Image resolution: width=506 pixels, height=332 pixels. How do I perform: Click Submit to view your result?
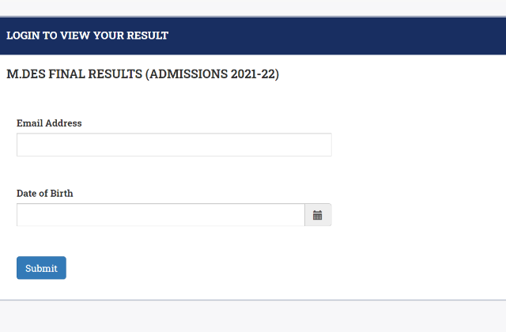point(41,268)
